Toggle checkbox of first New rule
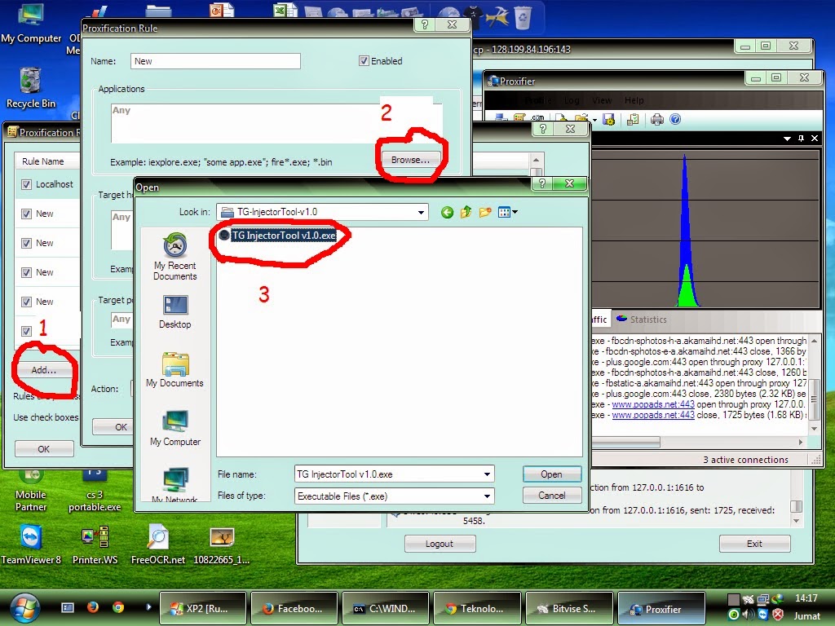Image resolution: width=835 pixels, height=626 pixels. tap(26, 214)
